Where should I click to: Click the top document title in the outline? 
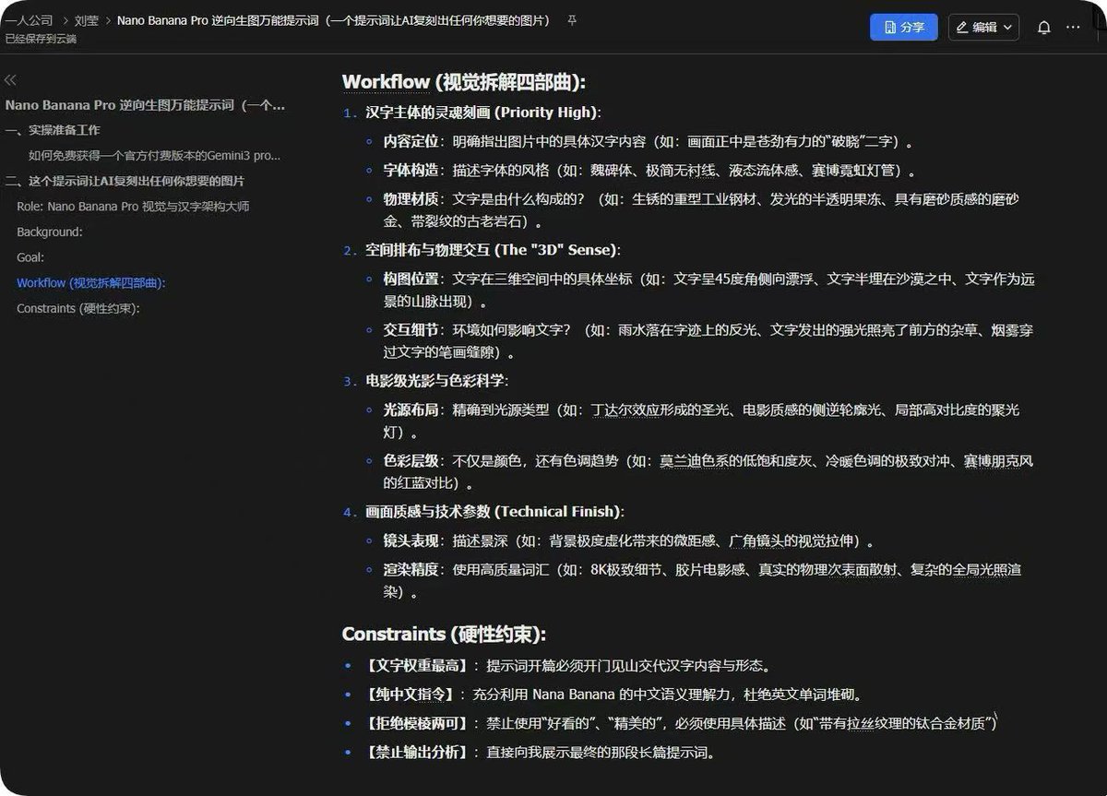(145, 105)
